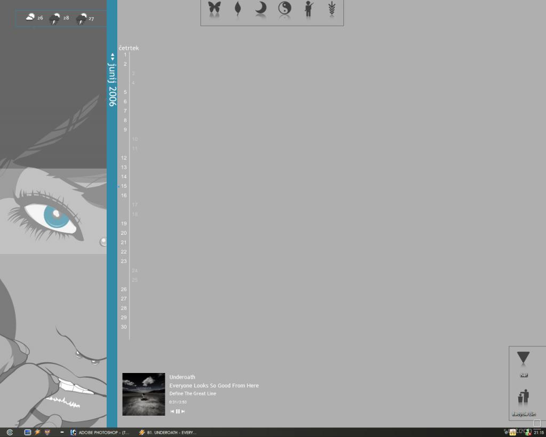Click the quick-launch icon after the lightning bolt
The width and height of the screenshot is (546, 437).
click(x=47, y=432)
